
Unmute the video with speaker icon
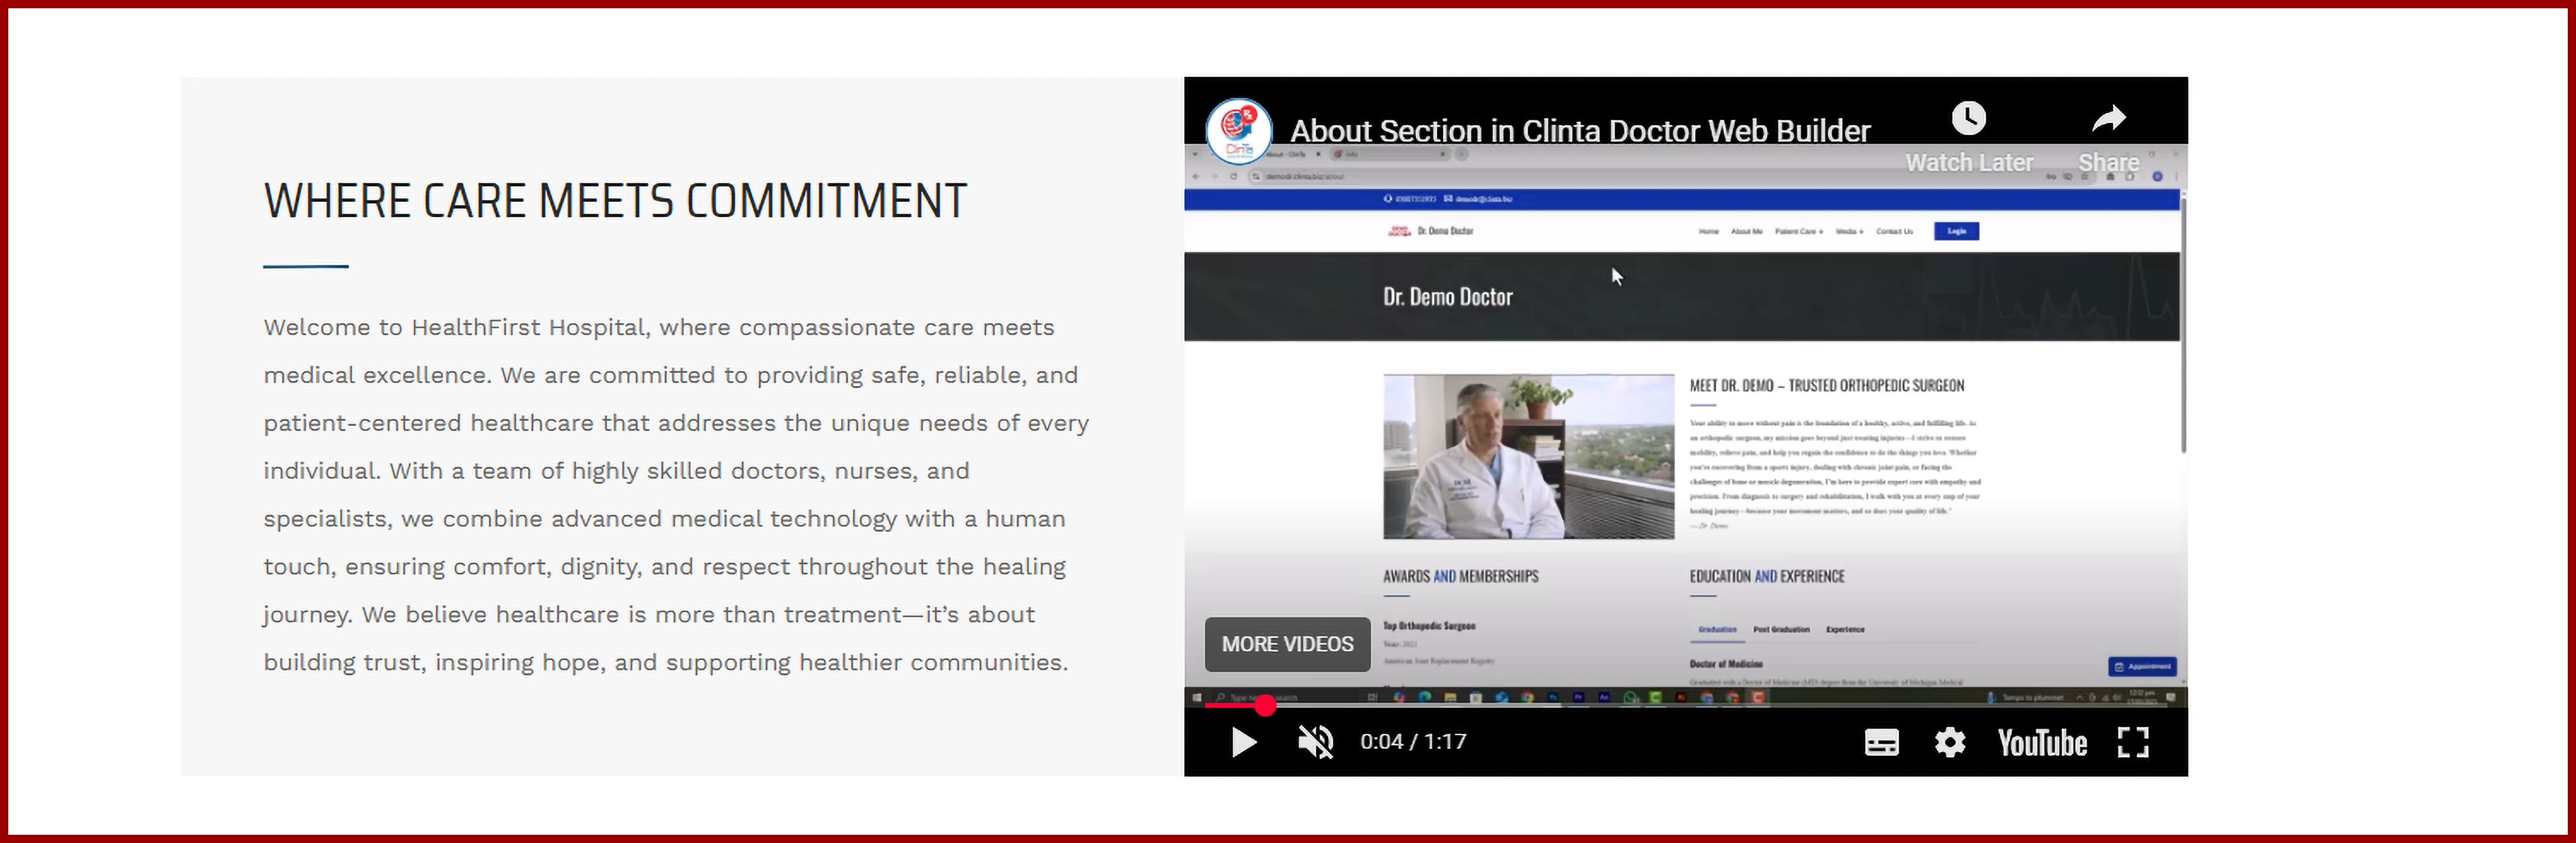(x=1315, y=742)
